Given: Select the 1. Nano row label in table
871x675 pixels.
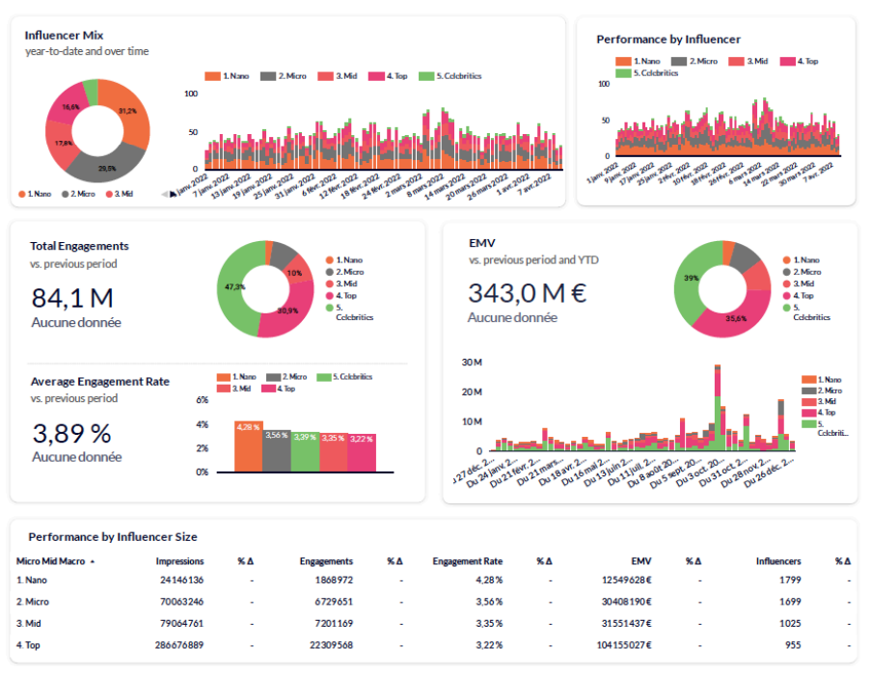Looking at the screenshot, I should coord(32,580).
